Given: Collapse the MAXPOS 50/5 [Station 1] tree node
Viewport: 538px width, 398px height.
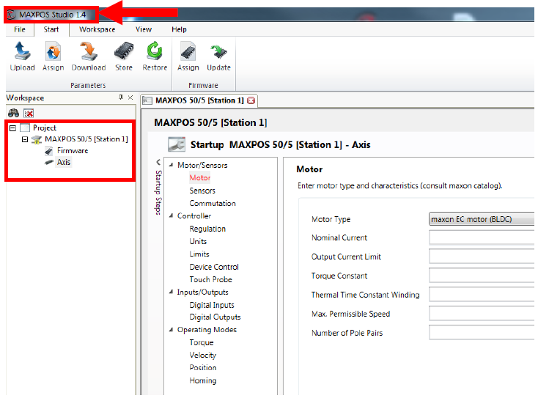Looking at the screenshot, I should (x=25, y=139).
